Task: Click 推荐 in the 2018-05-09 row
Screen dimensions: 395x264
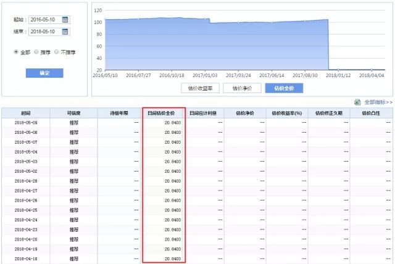Action: pyautogui.click(x=74, y=123)
